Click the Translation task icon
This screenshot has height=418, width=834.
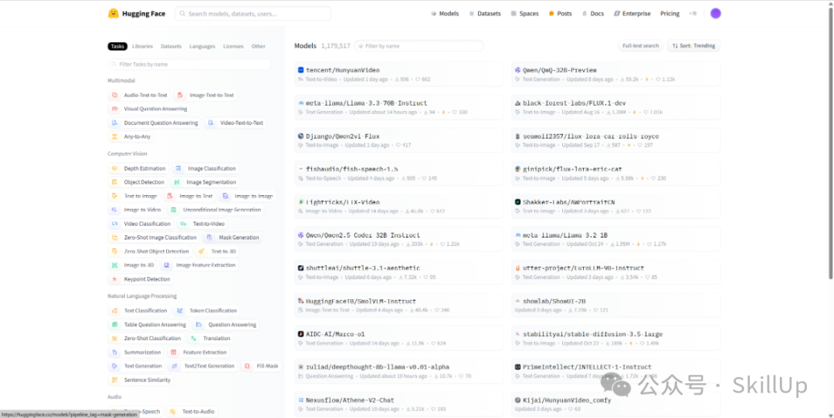tap(194, 339)
